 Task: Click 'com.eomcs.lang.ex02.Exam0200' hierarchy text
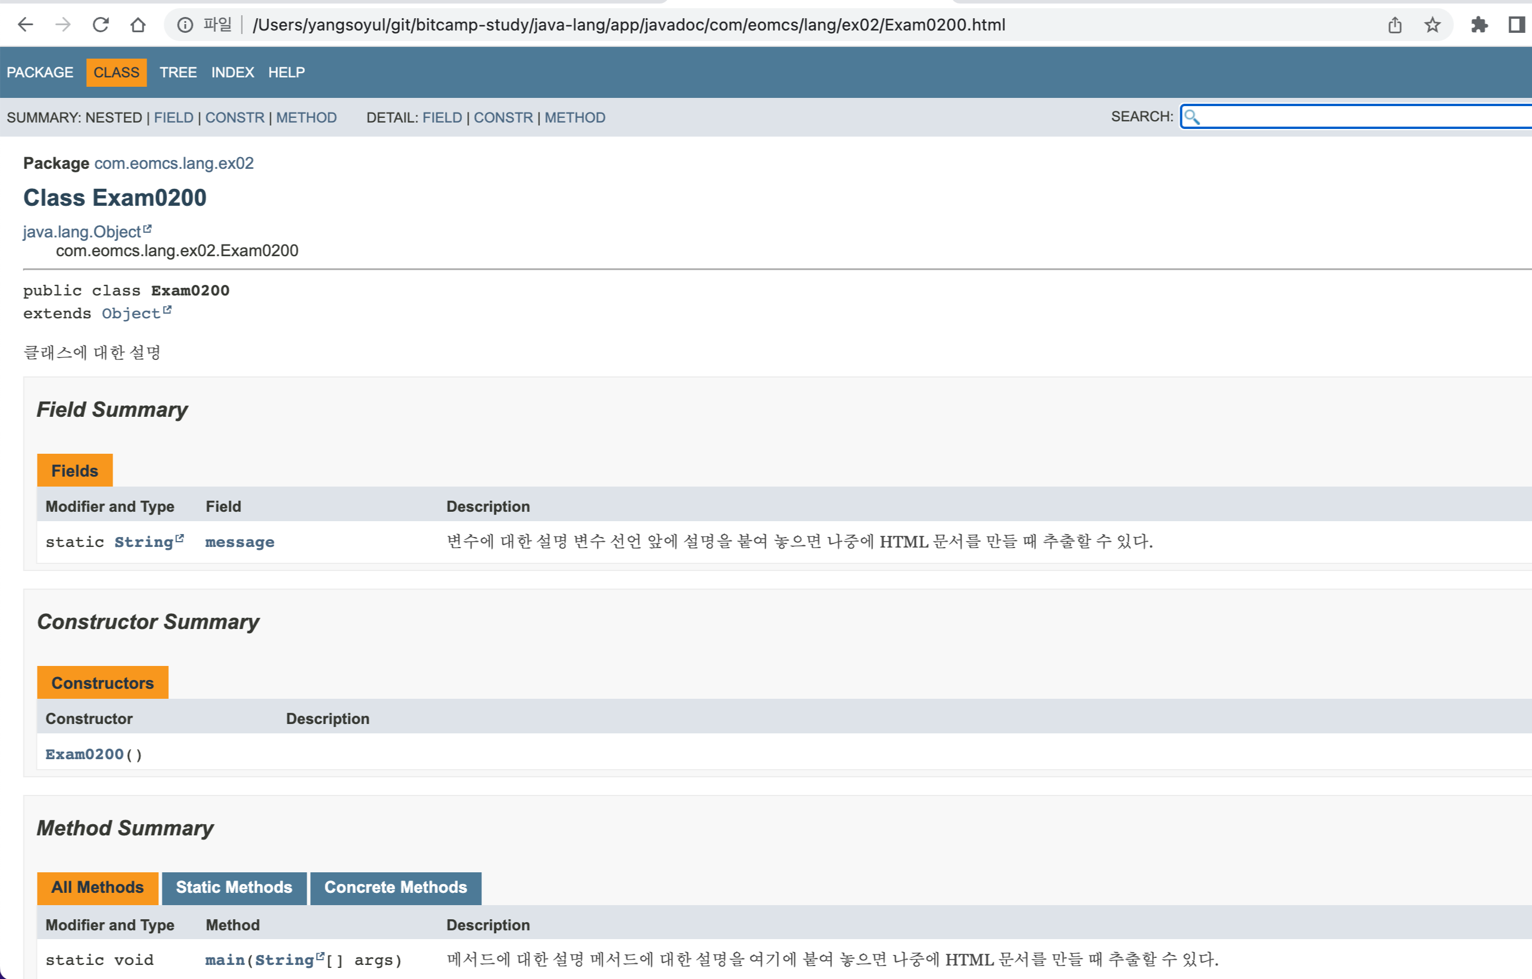(177, 251)
